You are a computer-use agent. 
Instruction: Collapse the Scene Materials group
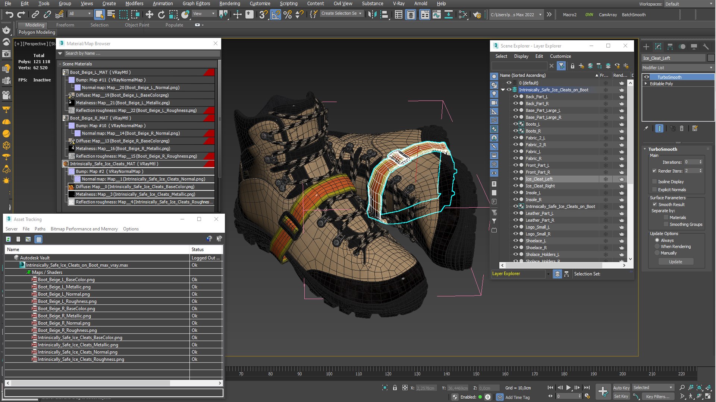coord(60,64)
